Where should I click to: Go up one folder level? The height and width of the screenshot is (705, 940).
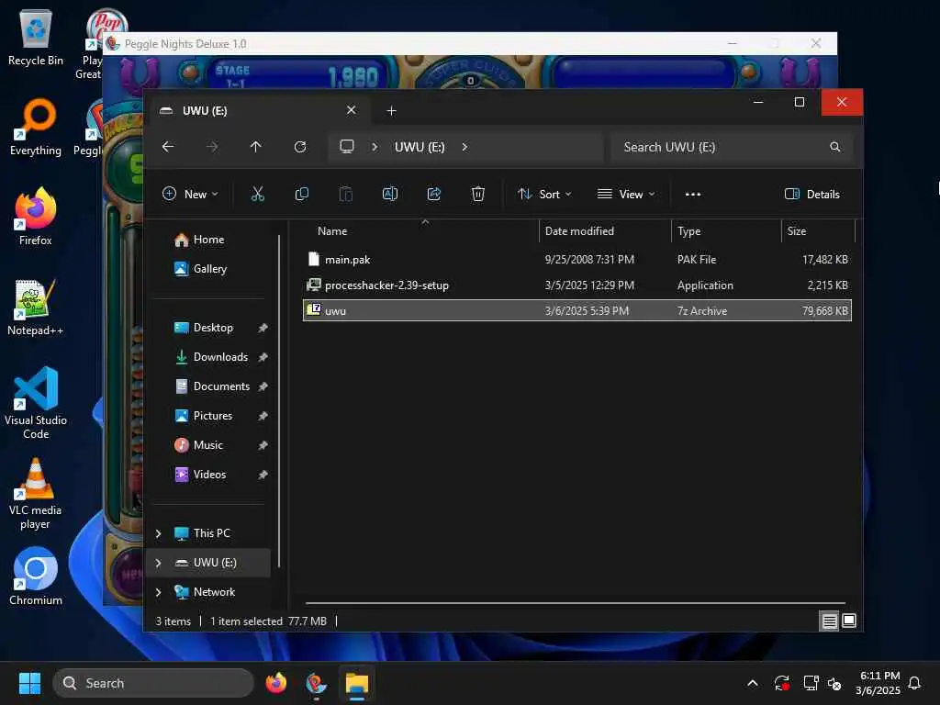point(256,146)
